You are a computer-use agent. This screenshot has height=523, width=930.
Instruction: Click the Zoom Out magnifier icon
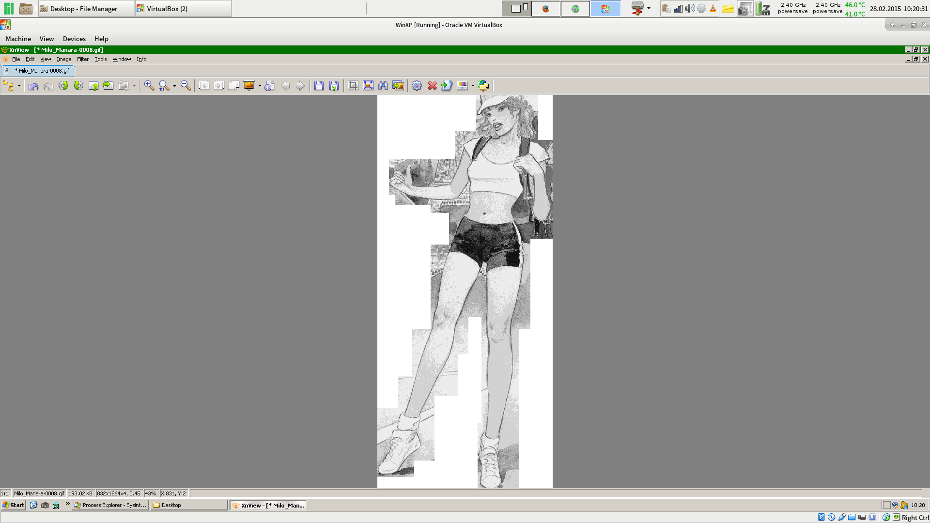(x=185, y=86)
